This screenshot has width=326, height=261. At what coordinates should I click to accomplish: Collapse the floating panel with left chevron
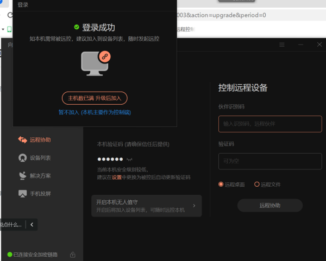[32, 224]
